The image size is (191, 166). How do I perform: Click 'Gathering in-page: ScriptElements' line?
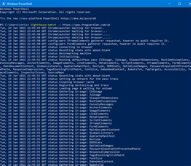[x=56, y=120]
